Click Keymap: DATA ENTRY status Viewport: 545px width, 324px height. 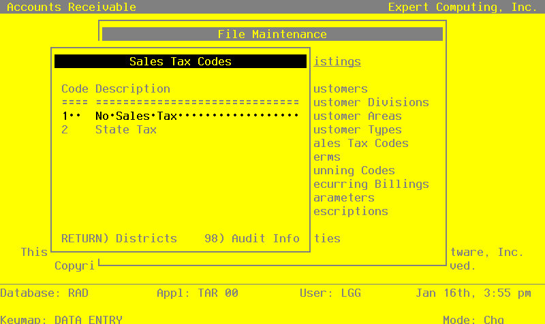click(x=61, y=319)
